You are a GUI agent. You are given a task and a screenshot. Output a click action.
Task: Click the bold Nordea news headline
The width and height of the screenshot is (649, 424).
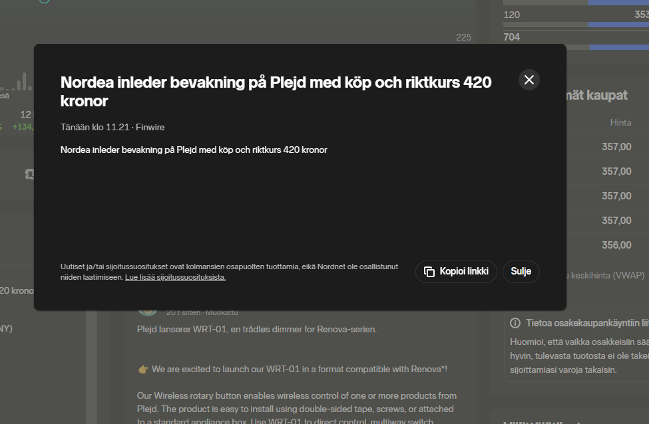tap(276, 91)
